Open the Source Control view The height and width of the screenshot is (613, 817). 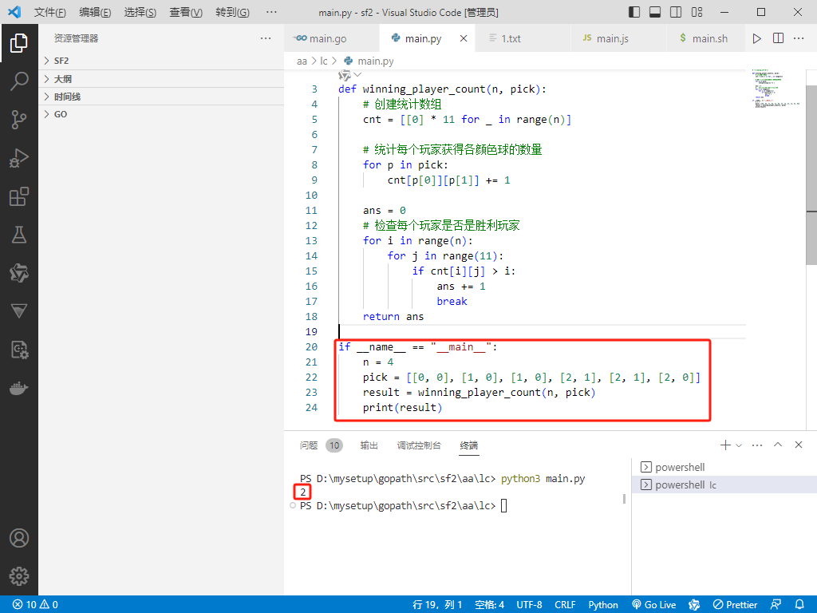tap(19, 120)
